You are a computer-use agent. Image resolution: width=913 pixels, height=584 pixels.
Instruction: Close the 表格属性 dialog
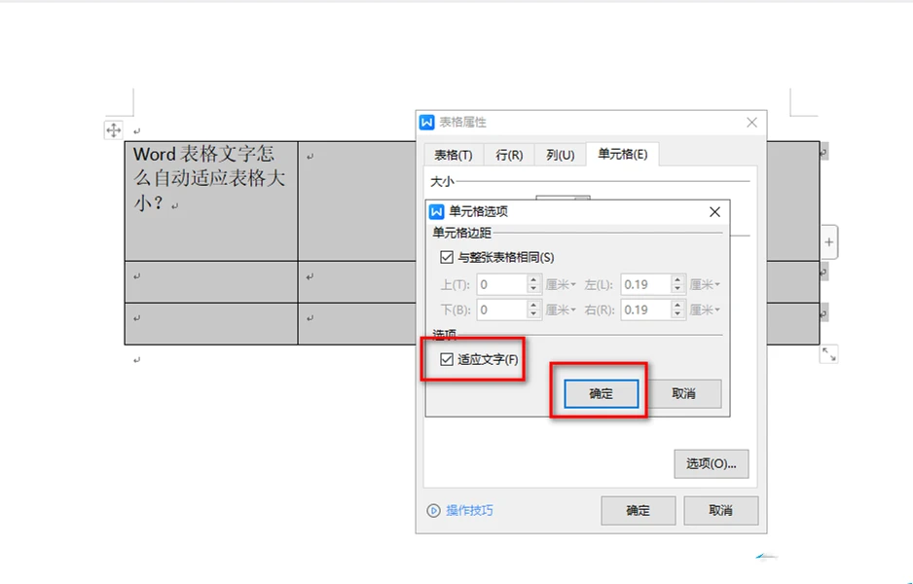point(751,123)
